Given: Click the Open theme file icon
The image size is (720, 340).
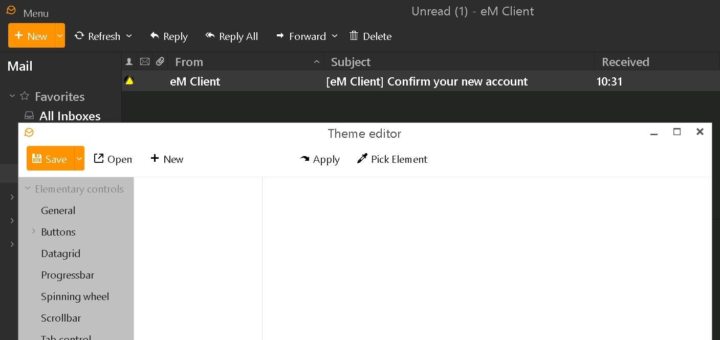Looking at the screenshot, I should click(99, 159).
